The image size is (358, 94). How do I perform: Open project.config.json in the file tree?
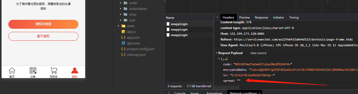[x=141, y=49]
